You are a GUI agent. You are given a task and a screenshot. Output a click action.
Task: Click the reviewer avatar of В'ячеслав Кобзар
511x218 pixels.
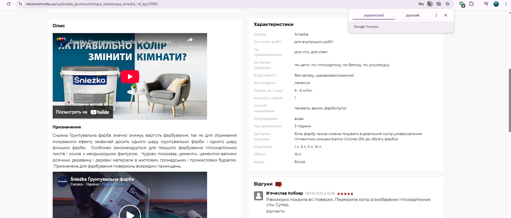tap(258, 196)
